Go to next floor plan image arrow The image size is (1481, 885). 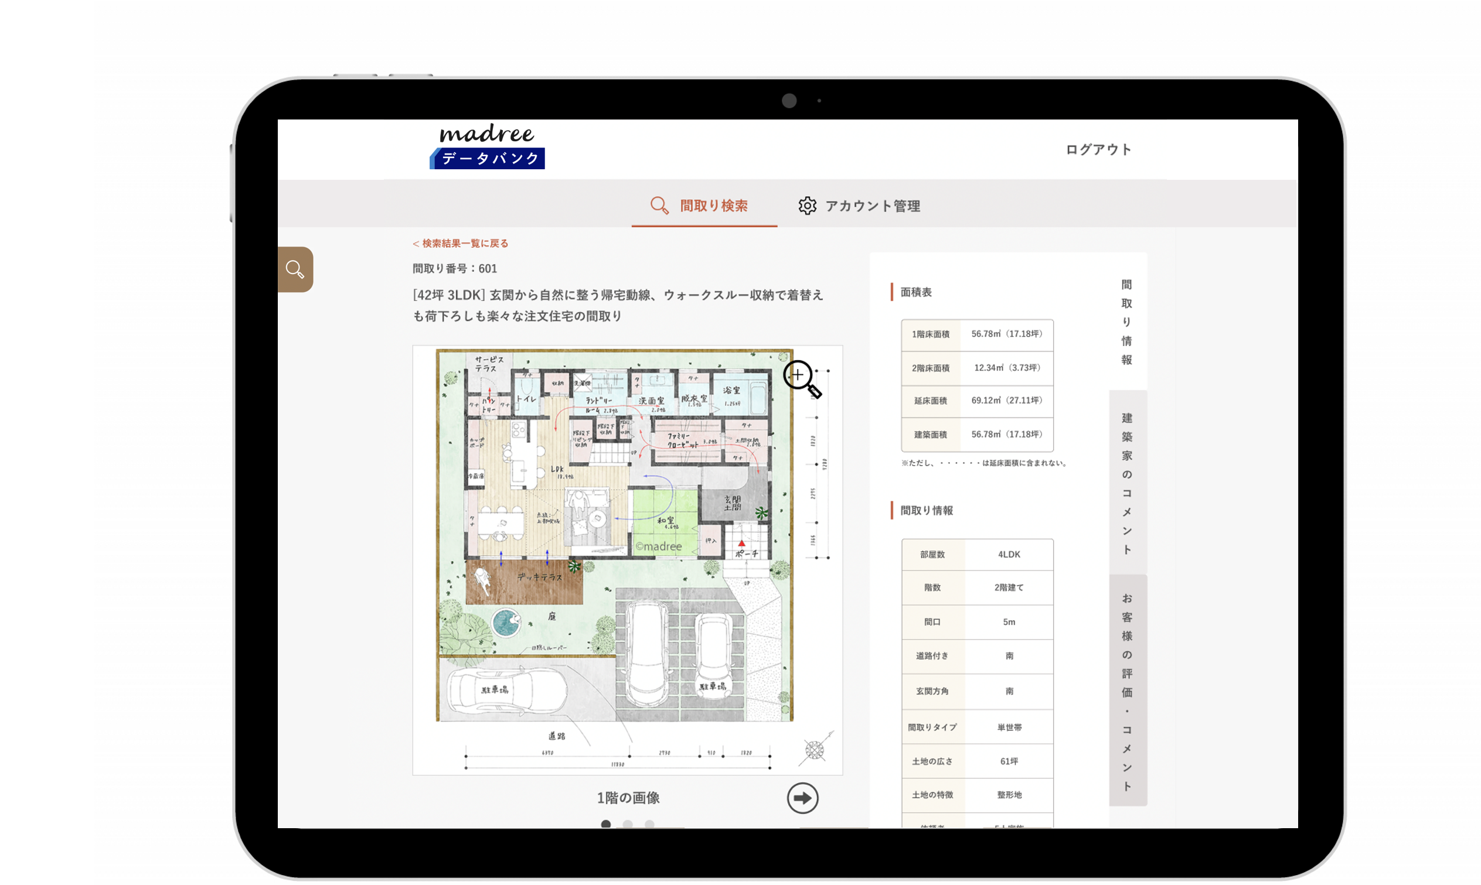[x=802, y=798]
